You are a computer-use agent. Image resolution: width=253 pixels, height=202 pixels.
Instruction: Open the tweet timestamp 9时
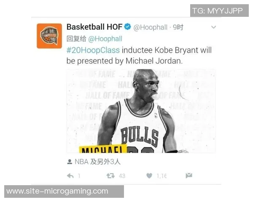click(178, 27)
